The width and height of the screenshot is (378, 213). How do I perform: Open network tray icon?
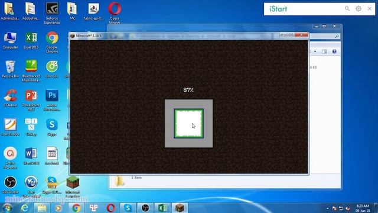[x=341, y=208]
